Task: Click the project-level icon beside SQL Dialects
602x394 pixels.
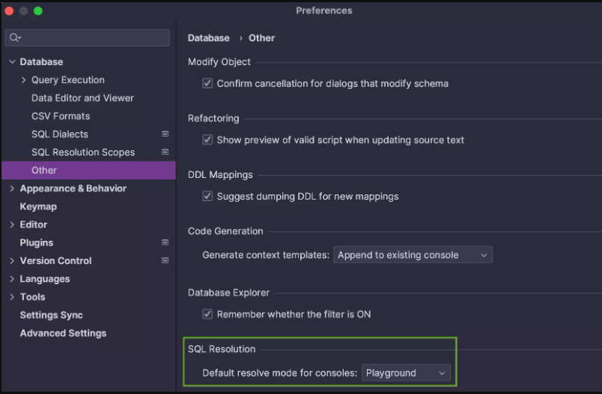Action: [x=165, y=134]
